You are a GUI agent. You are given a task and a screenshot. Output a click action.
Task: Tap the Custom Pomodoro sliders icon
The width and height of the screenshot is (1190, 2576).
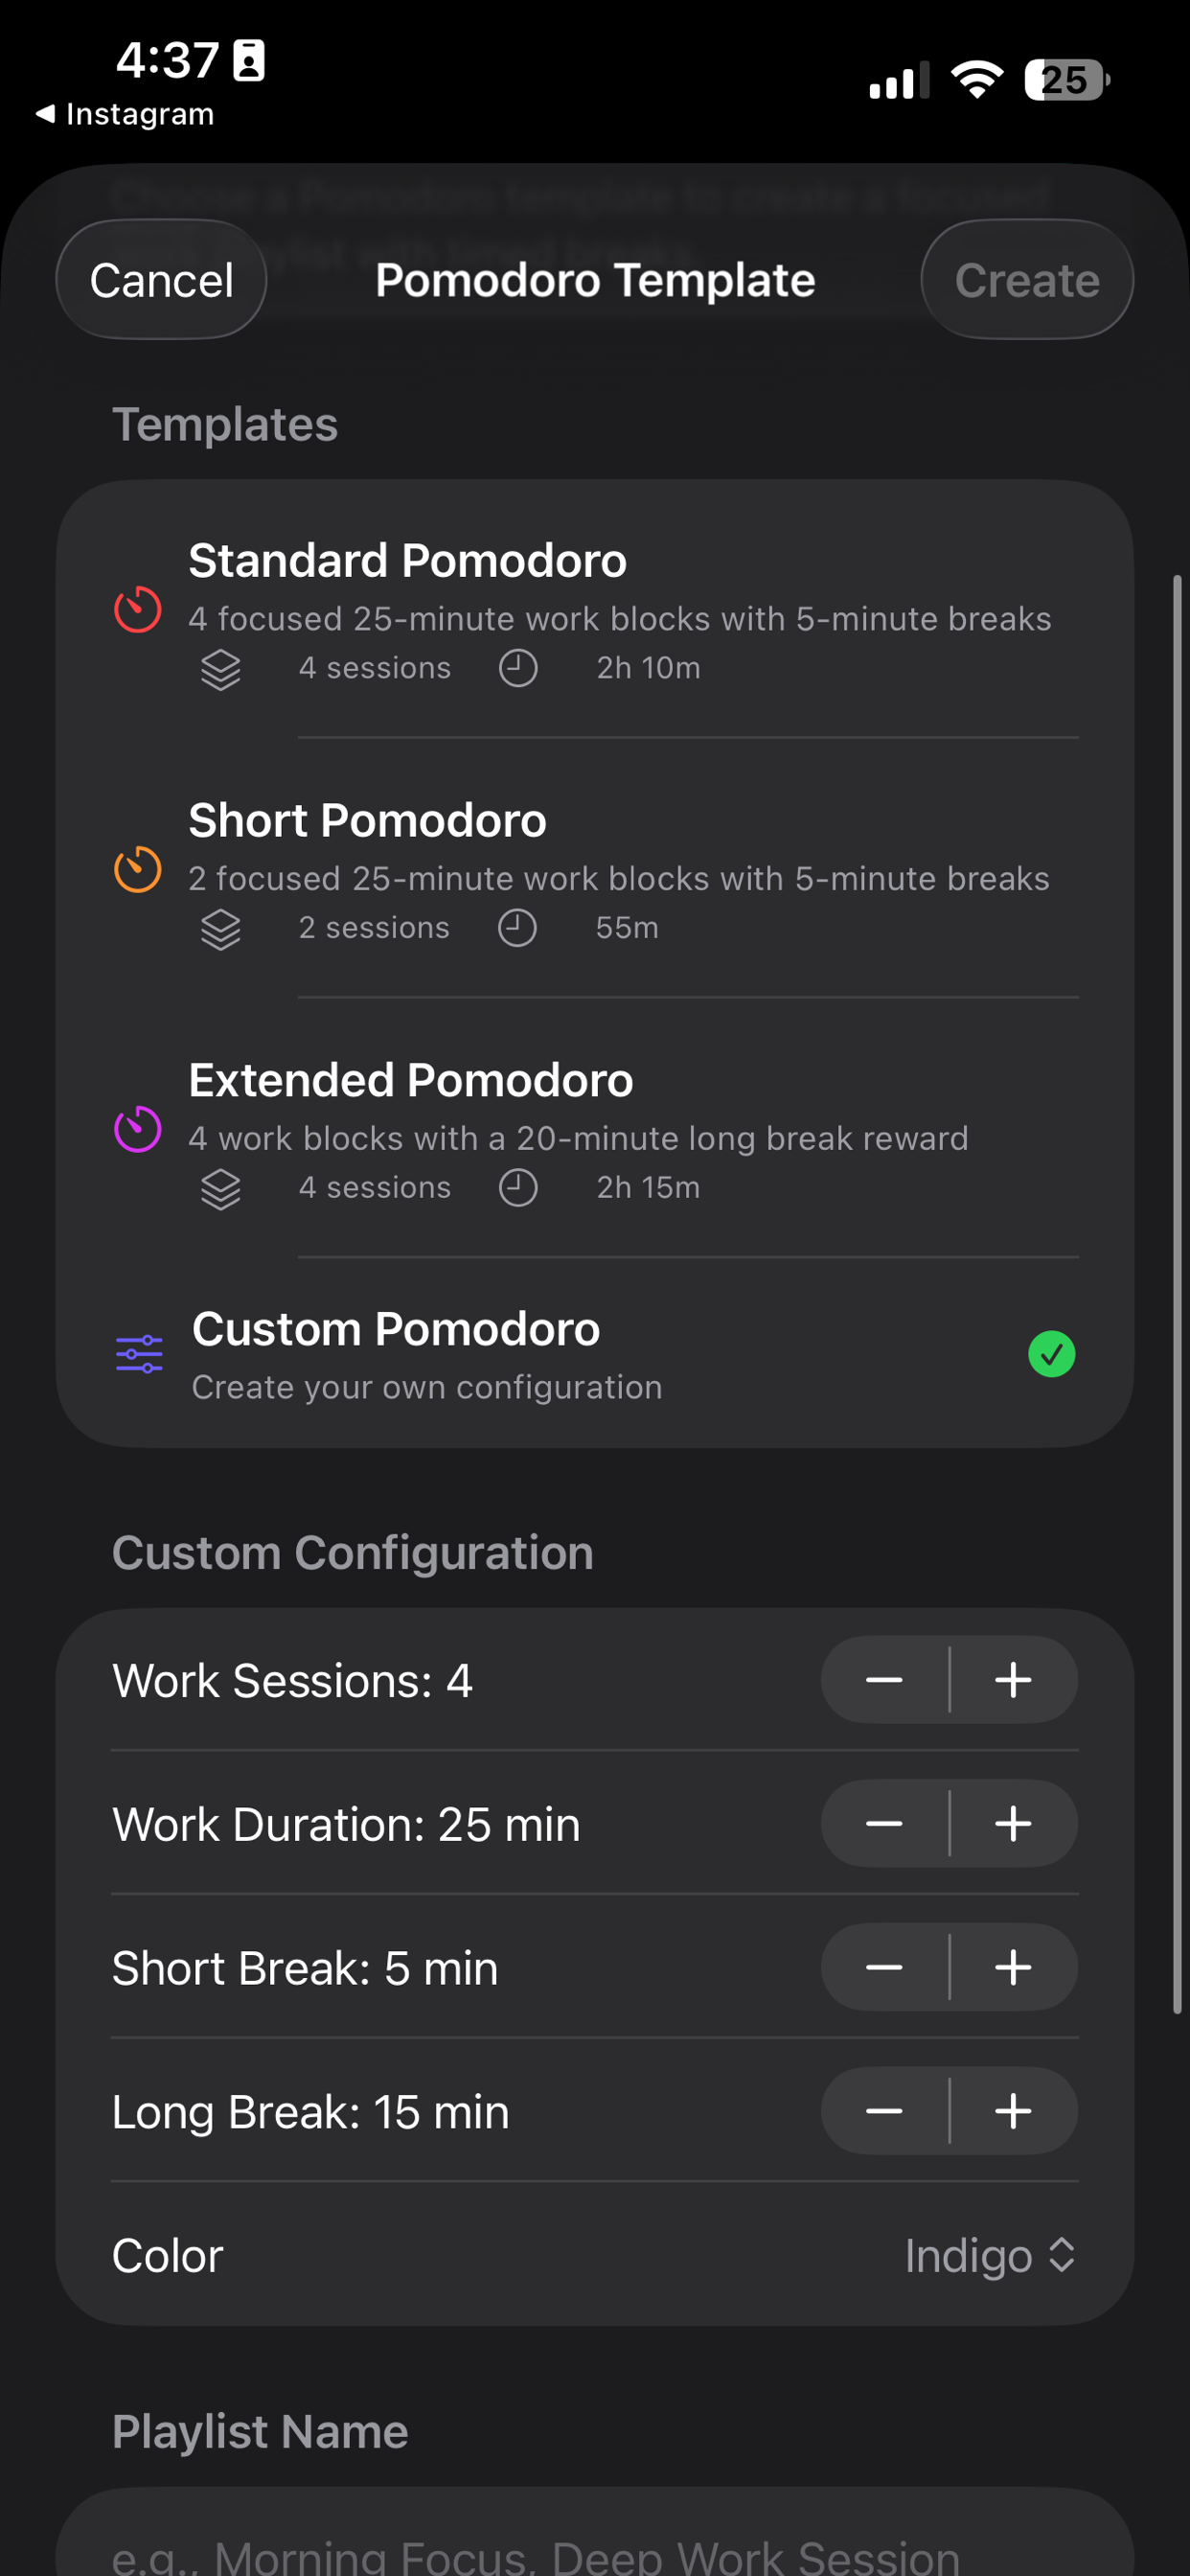pos(139,1354)
